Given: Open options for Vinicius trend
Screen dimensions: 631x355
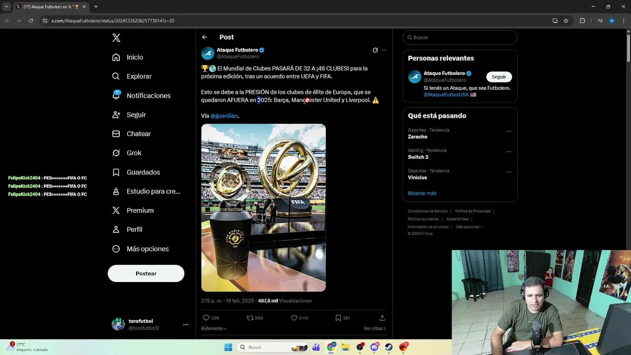Looking at the screenshot, I should click(509, 172).
